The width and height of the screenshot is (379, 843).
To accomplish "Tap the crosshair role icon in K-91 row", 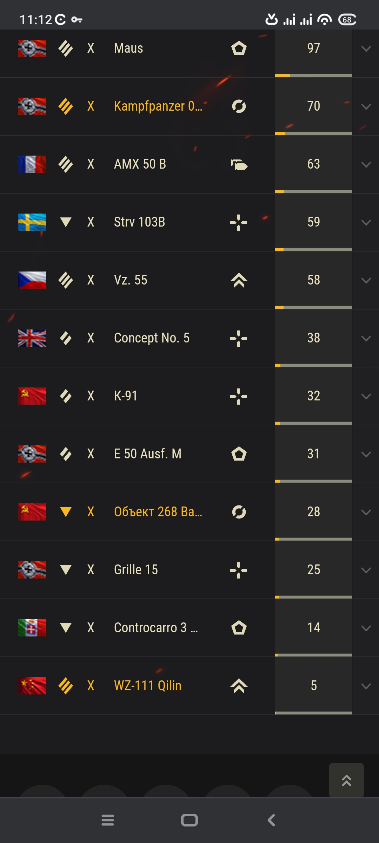I will (x=239, y=396).
